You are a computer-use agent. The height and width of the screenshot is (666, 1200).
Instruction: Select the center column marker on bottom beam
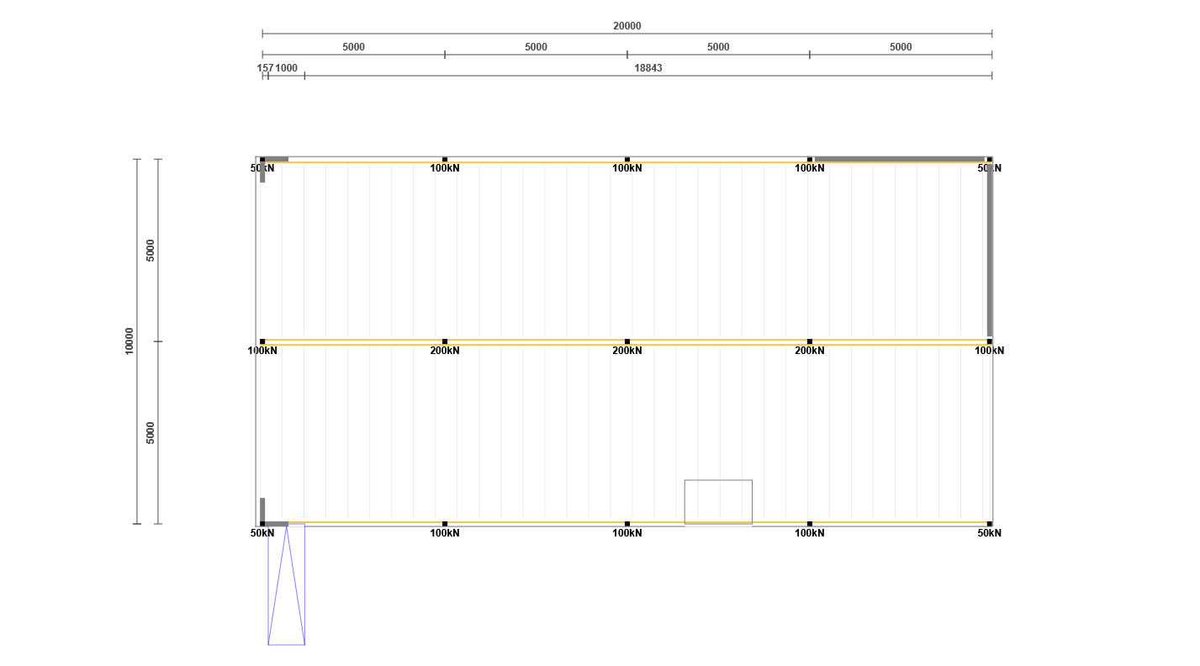coord(626,524)
